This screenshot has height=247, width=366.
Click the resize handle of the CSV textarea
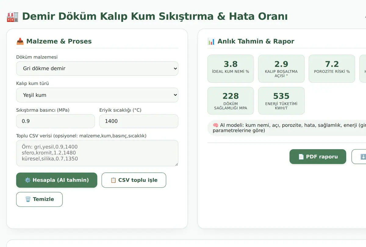click(176, 164)
